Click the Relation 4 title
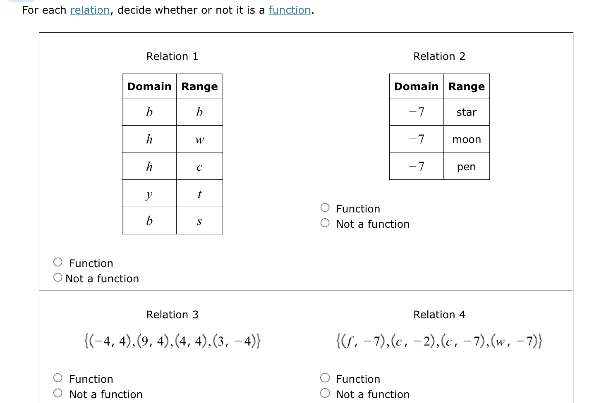The height and width of the screenshot is (403, 611). point(439,315)
